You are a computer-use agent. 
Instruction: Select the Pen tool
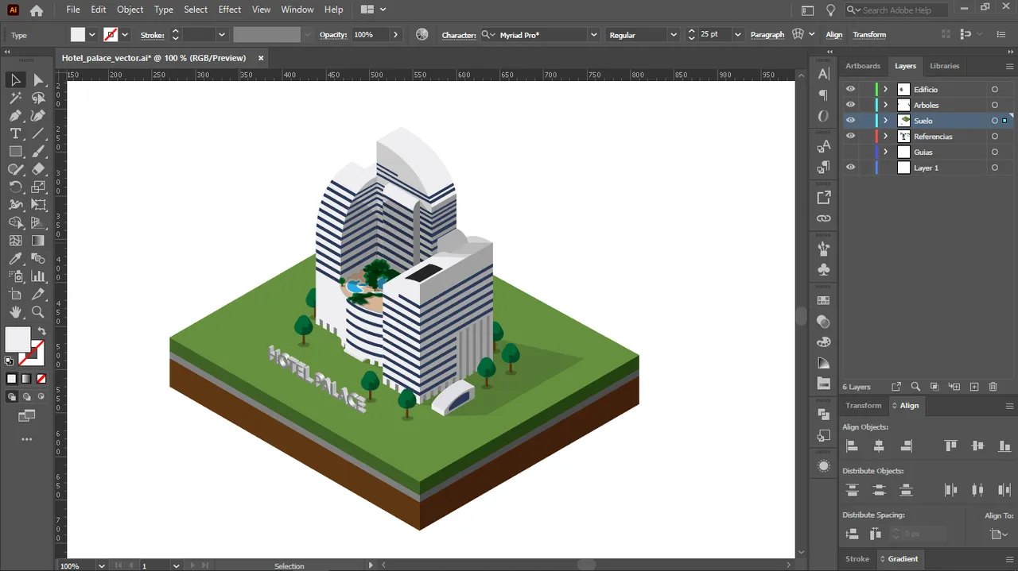(15, 116)
